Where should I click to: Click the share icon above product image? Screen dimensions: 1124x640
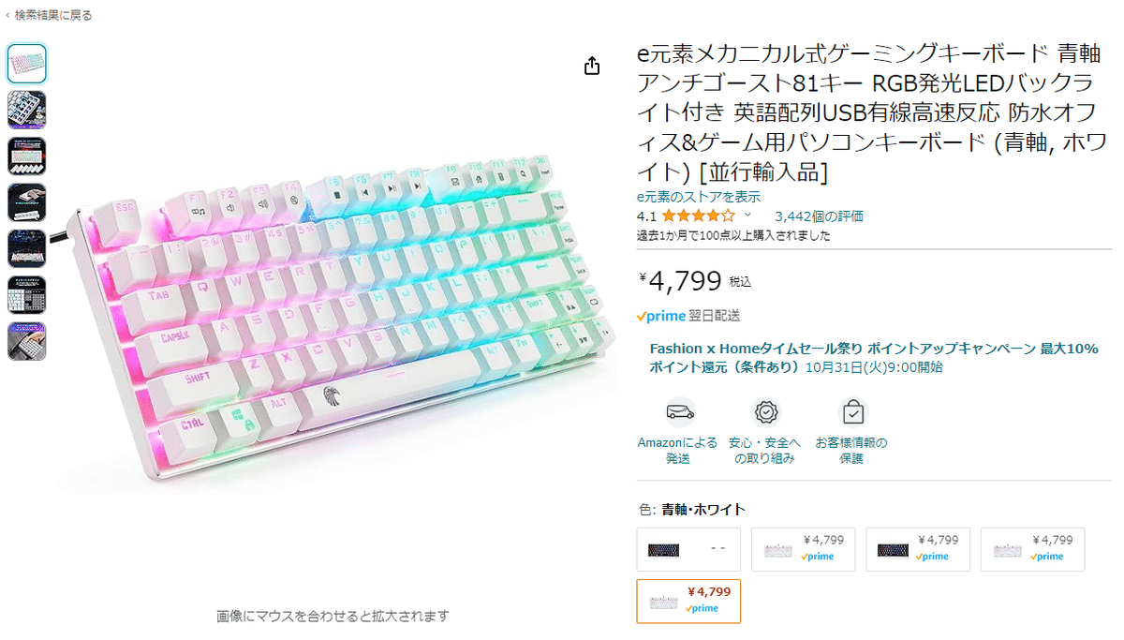pos(592,66)
